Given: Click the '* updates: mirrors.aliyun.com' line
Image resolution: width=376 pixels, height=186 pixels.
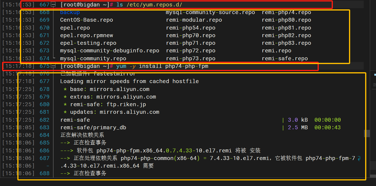Looking at the screenshot, I should coord(111,112).
